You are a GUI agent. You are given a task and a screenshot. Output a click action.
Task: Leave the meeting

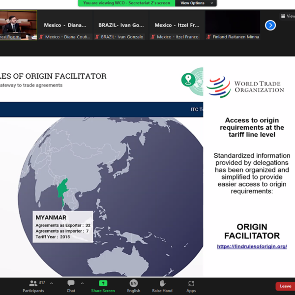click(x=285, y=286)
